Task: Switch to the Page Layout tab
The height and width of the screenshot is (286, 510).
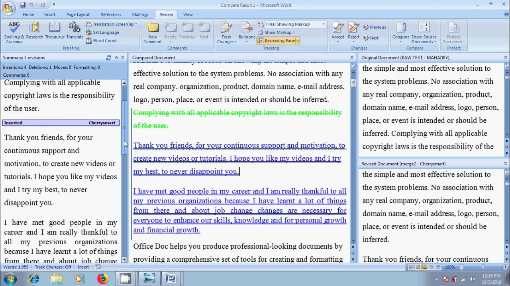Action: [78, 14]
